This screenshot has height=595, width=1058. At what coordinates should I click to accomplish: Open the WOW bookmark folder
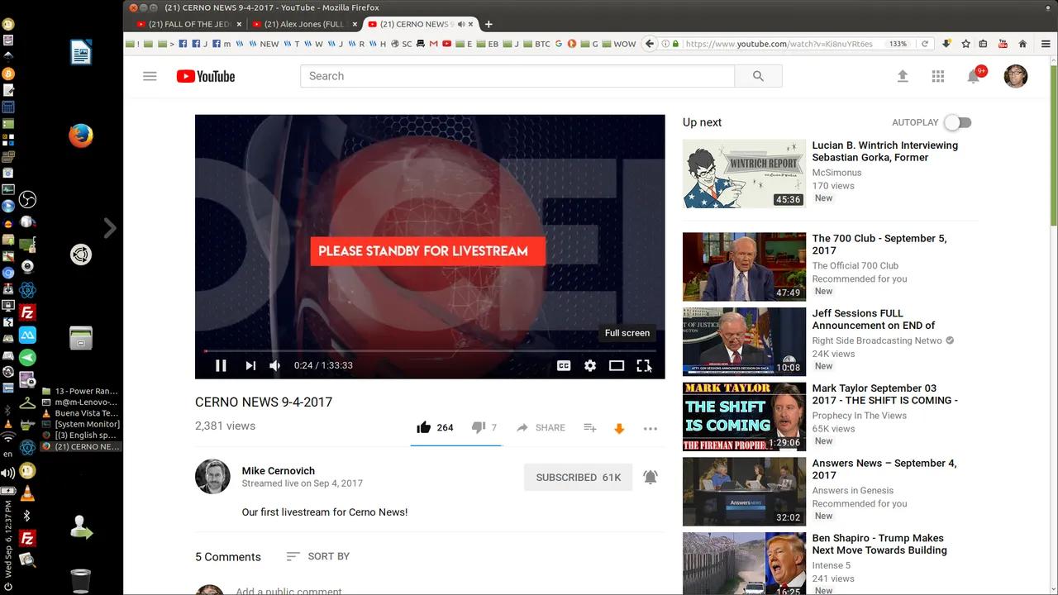(619, 44)
